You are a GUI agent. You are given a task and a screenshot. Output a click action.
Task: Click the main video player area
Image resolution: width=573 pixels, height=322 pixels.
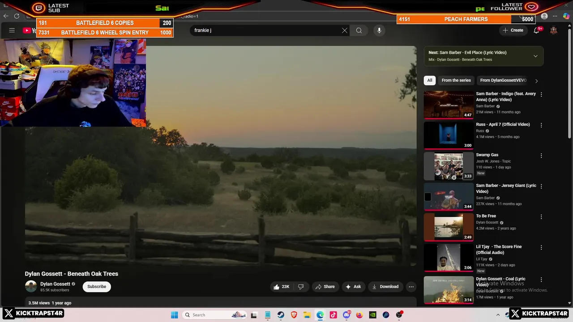coord(221,157)
